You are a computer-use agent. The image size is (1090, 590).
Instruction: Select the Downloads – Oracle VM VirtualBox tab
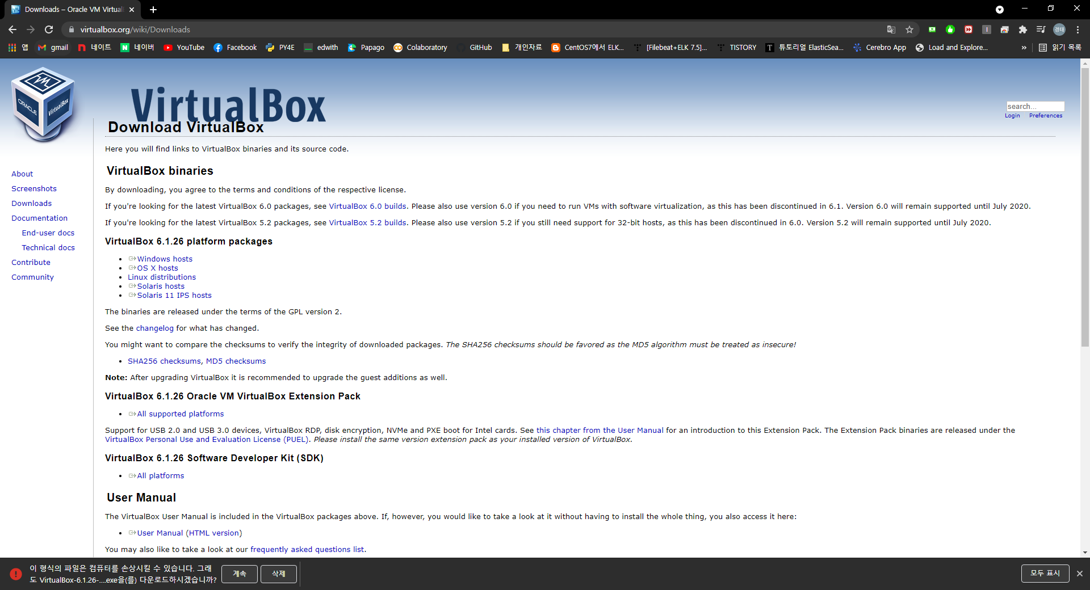pyautogui.click(x=73, y=9)
